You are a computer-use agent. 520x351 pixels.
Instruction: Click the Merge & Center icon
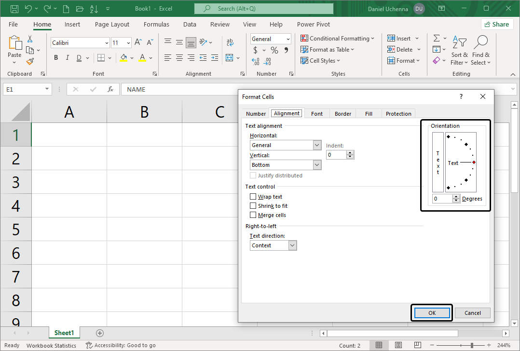pyautogui.click(x=229, y=58)
